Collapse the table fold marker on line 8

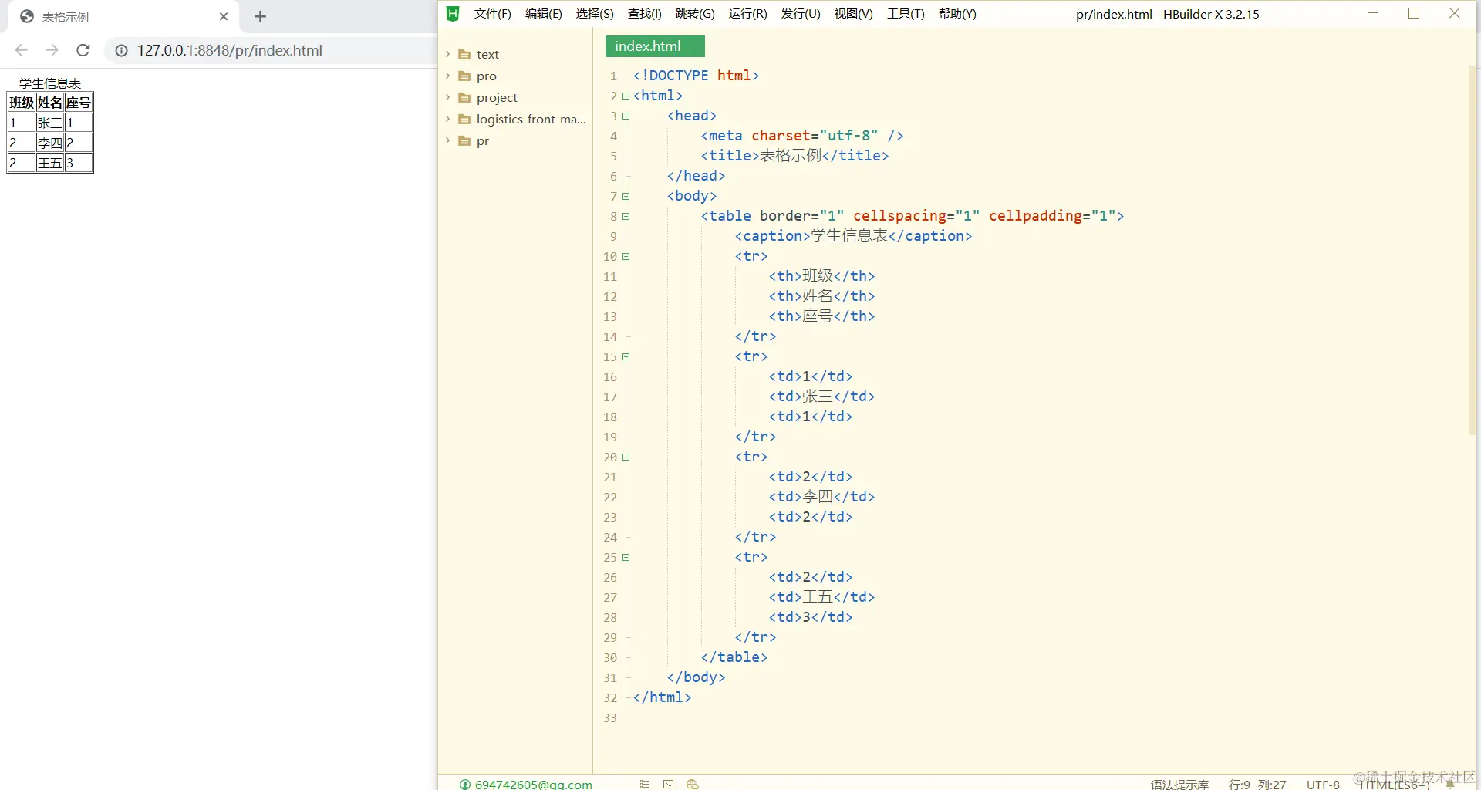(x=626, y=216)
